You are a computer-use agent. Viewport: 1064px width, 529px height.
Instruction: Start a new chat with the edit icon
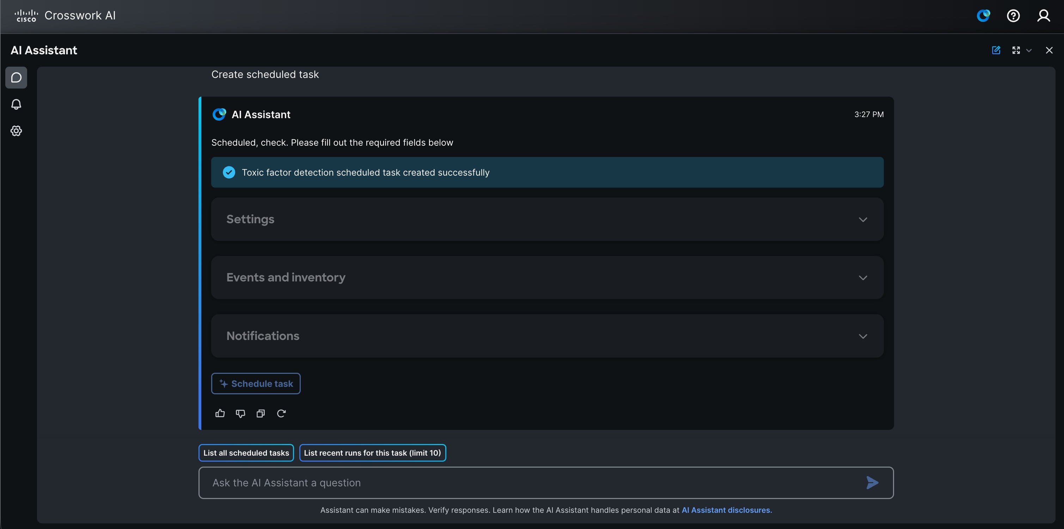996,50
